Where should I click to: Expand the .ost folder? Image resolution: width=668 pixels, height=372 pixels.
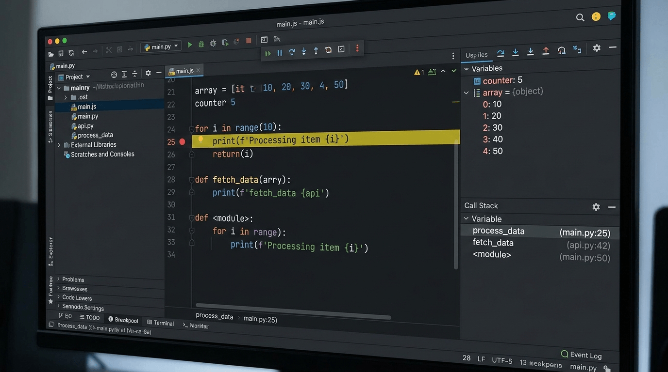tap(66, 97)
